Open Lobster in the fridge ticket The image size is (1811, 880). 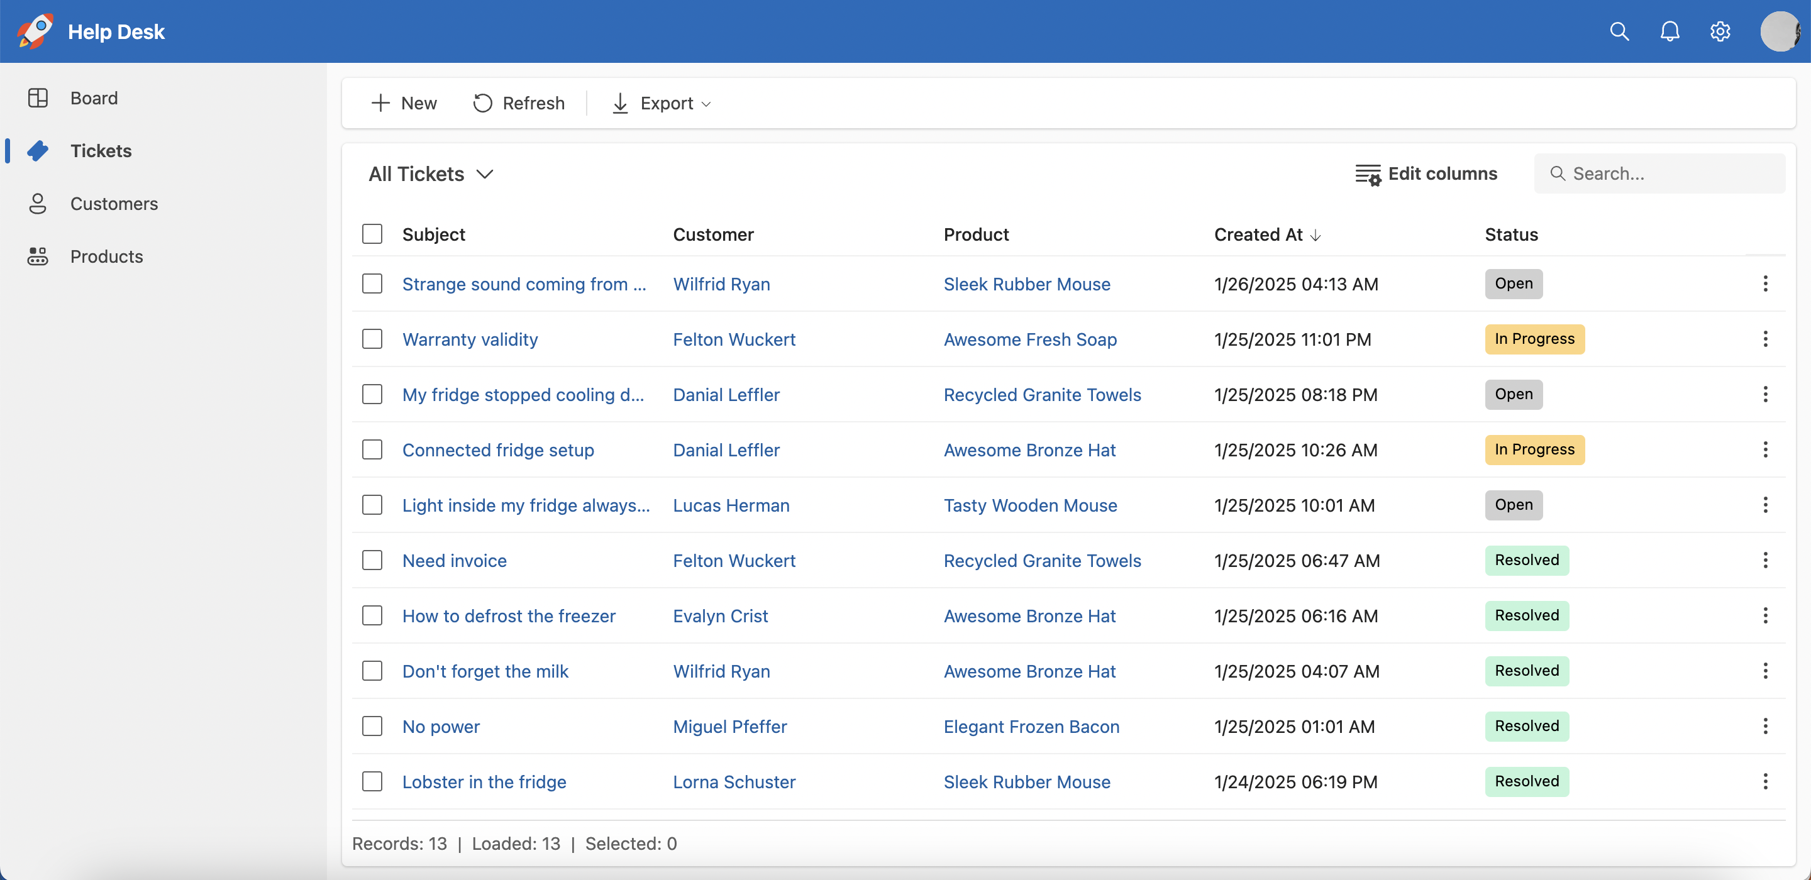click(484, 781)
